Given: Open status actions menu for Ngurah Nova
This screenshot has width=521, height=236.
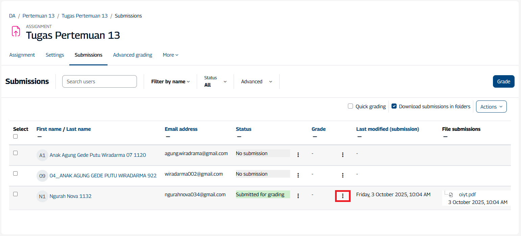Looking at the screenshot, I should 298,196.
